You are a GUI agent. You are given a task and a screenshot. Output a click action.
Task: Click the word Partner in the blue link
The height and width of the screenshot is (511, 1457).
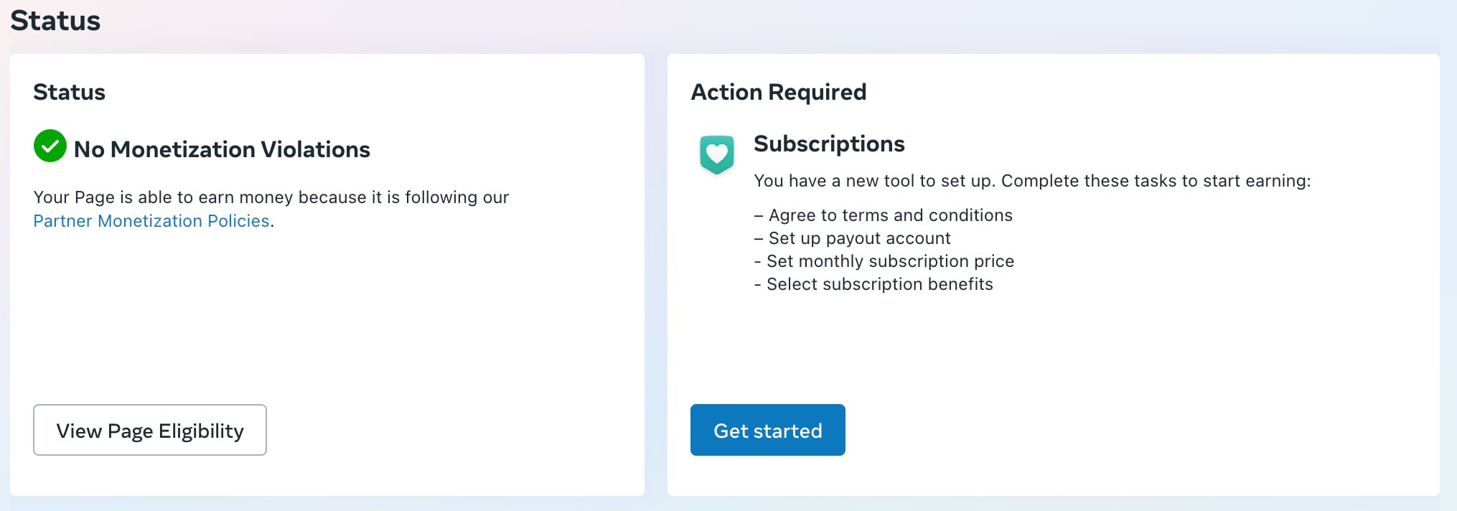click(63, 221)
